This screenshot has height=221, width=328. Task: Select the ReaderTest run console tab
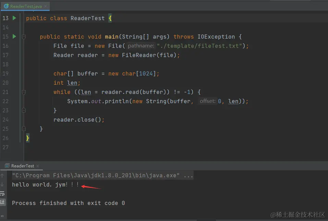coord(23,166)
